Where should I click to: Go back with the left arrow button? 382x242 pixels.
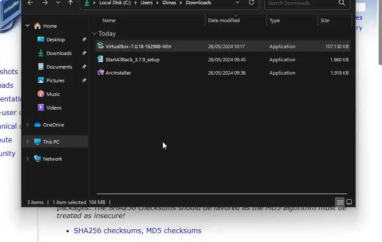point(30,3)
